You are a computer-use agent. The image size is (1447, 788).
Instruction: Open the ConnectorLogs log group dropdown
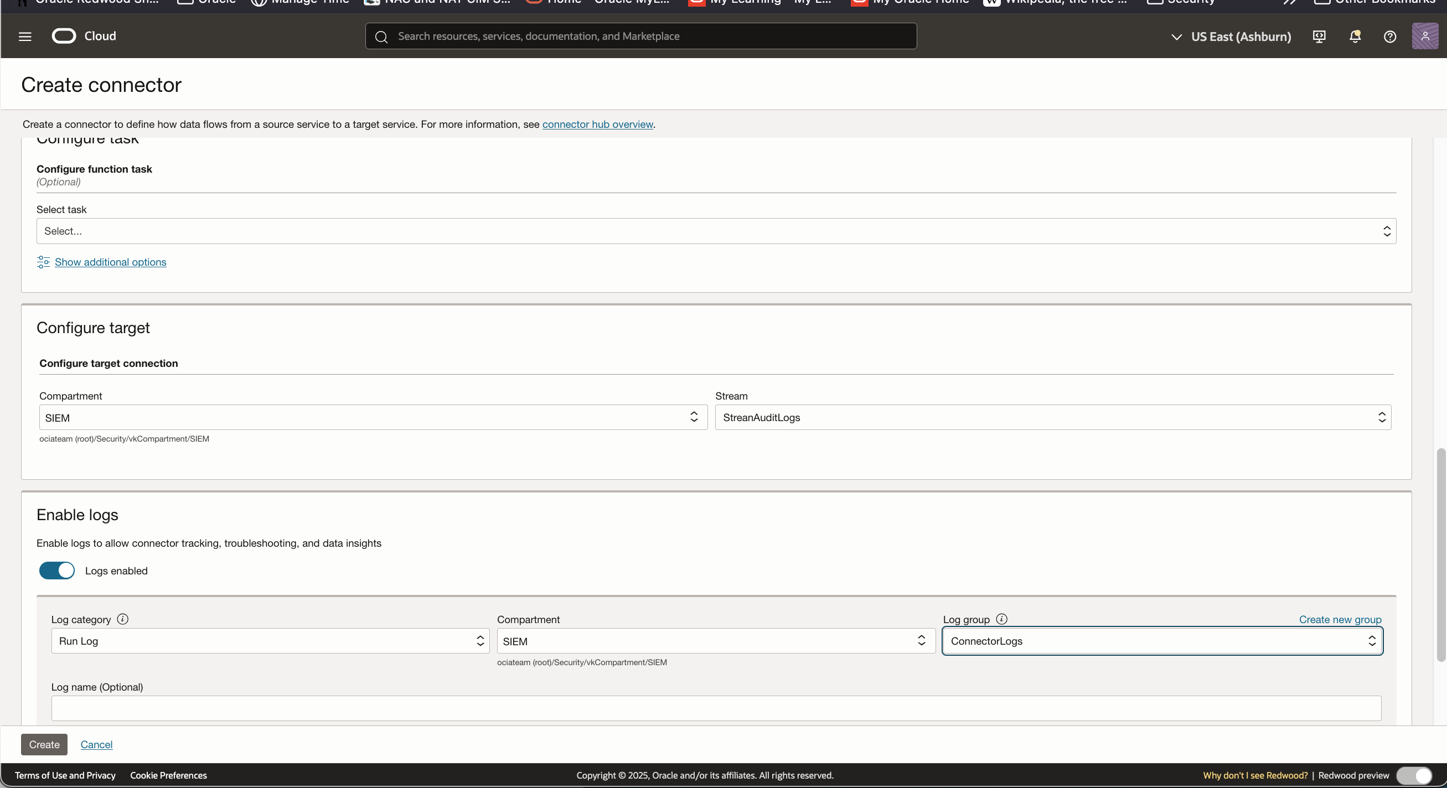pyautogui.click(x=1162, y=641)
